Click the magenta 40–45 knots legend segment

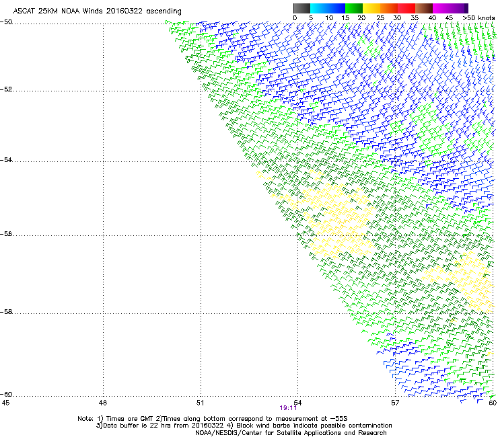pyautogui.click(x=441, y=8)
